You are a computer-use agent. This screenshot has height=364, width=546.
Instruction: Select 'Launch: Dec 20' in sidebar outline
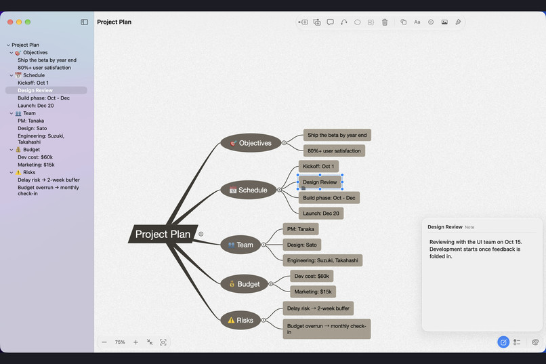(35, 106)
